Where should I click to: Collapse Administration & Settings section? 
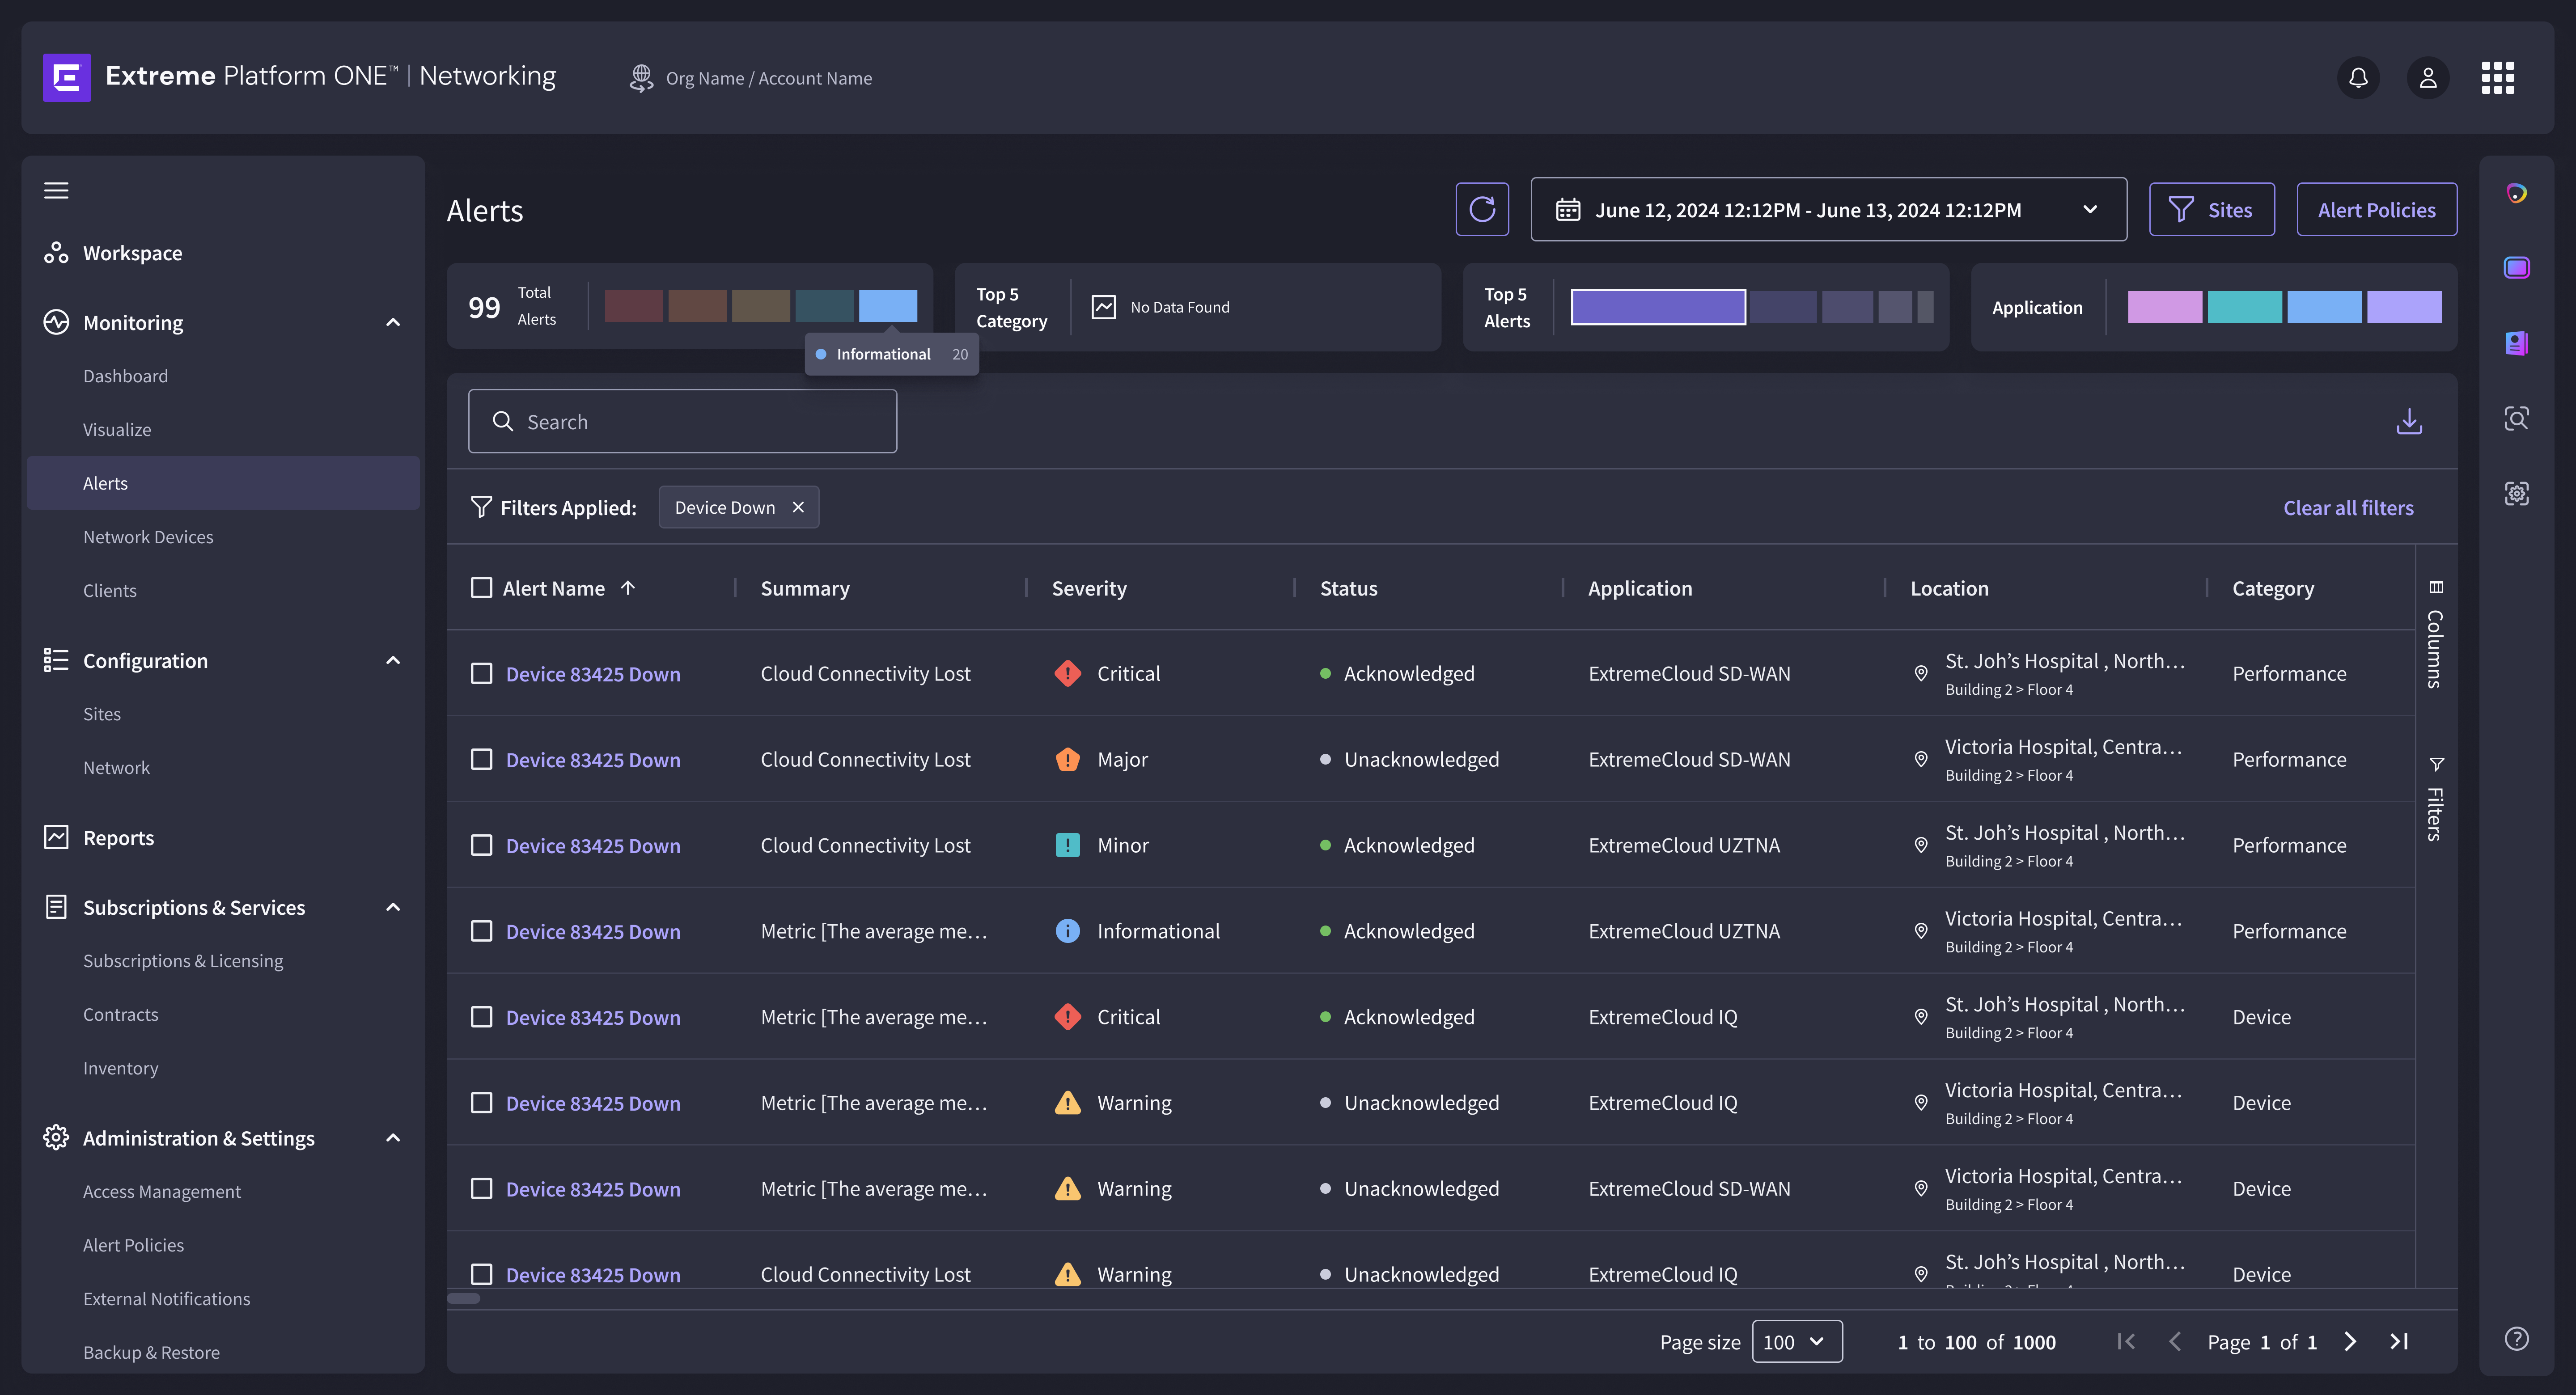pyautogui.click(x=392, y=1138)
